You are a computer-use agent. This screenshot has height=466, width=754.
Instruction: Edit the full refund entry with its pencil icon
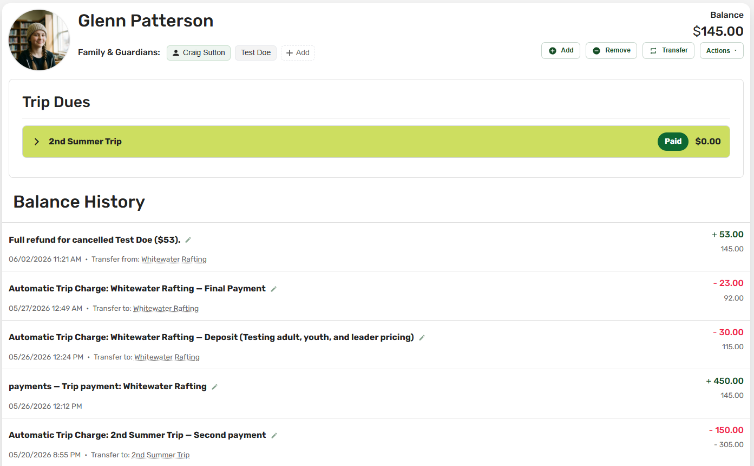pos(188,240)
